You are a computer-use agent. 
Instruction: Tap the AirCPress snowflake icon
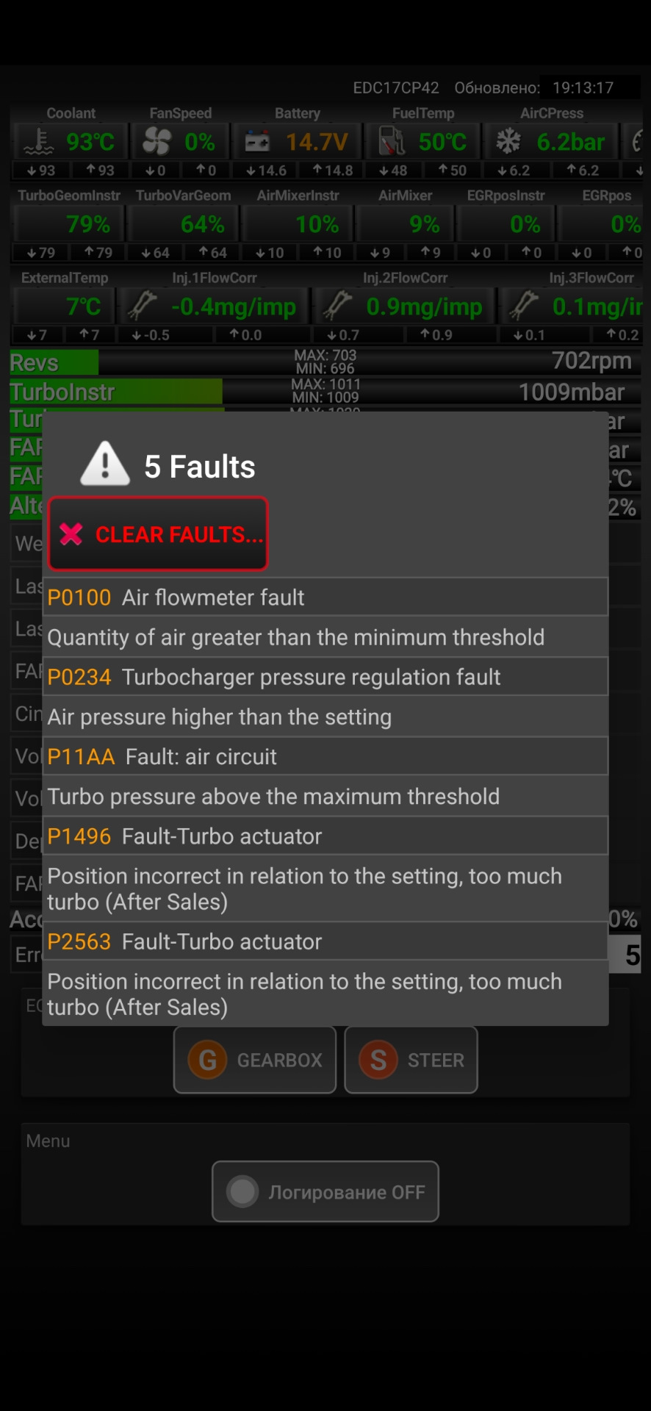pyautogui.click(x=508, y=141)
